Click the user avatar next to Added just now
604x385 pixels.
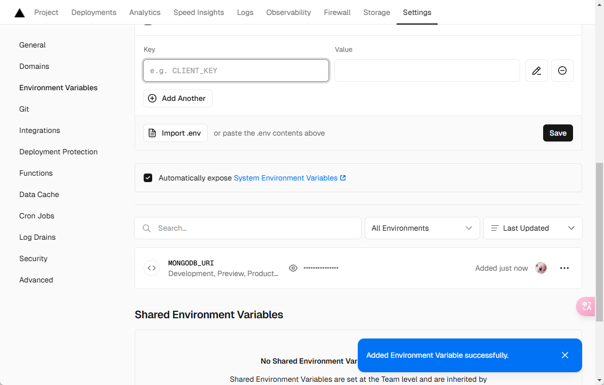pyautogui.click(x=541, y=268)
